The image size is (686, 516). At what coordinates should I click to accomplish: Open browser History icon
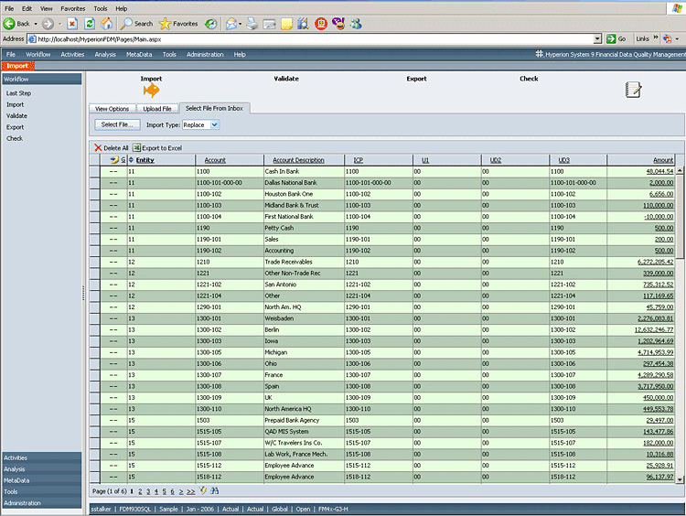point(211,24)
